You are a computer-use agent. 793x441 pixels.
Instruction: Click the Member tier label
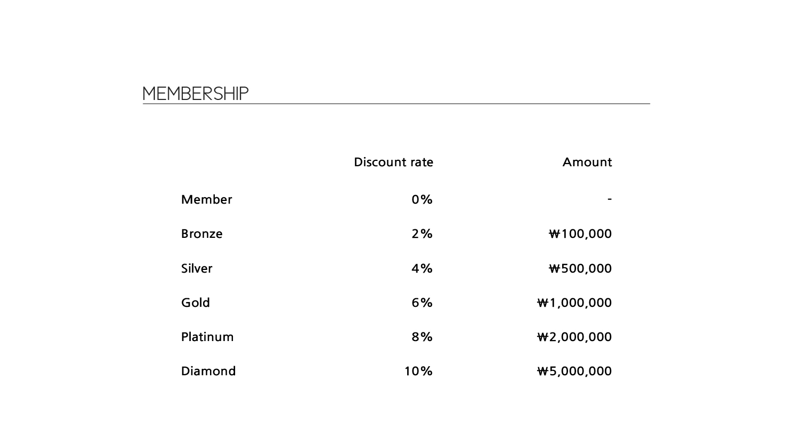coord(206,199)
